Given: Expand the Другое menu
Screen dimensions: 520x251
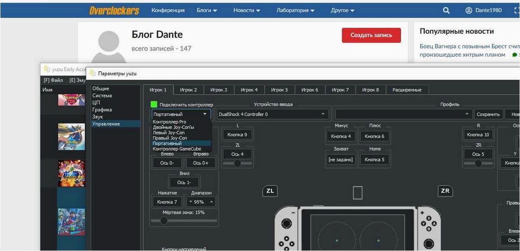Looking at the screenshot, I should coord(343,10).
